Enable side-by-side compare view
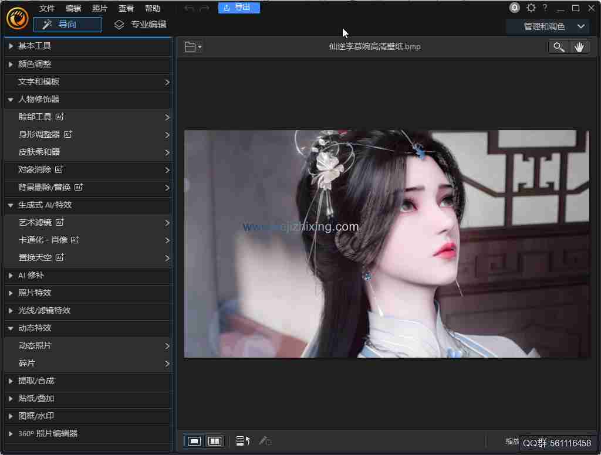Viewport: 601px width, 455px height. 215,440
